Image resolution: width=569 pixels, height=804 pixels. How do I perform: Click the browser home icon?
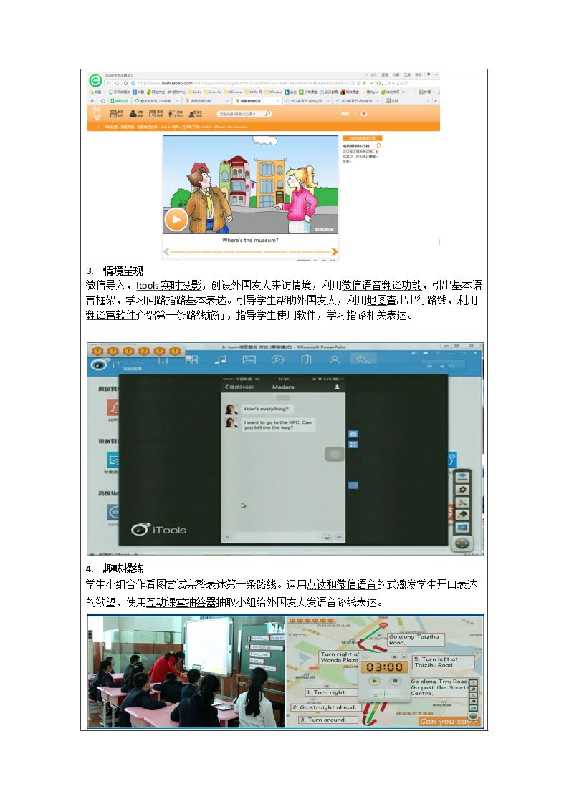tap(125, 83)
